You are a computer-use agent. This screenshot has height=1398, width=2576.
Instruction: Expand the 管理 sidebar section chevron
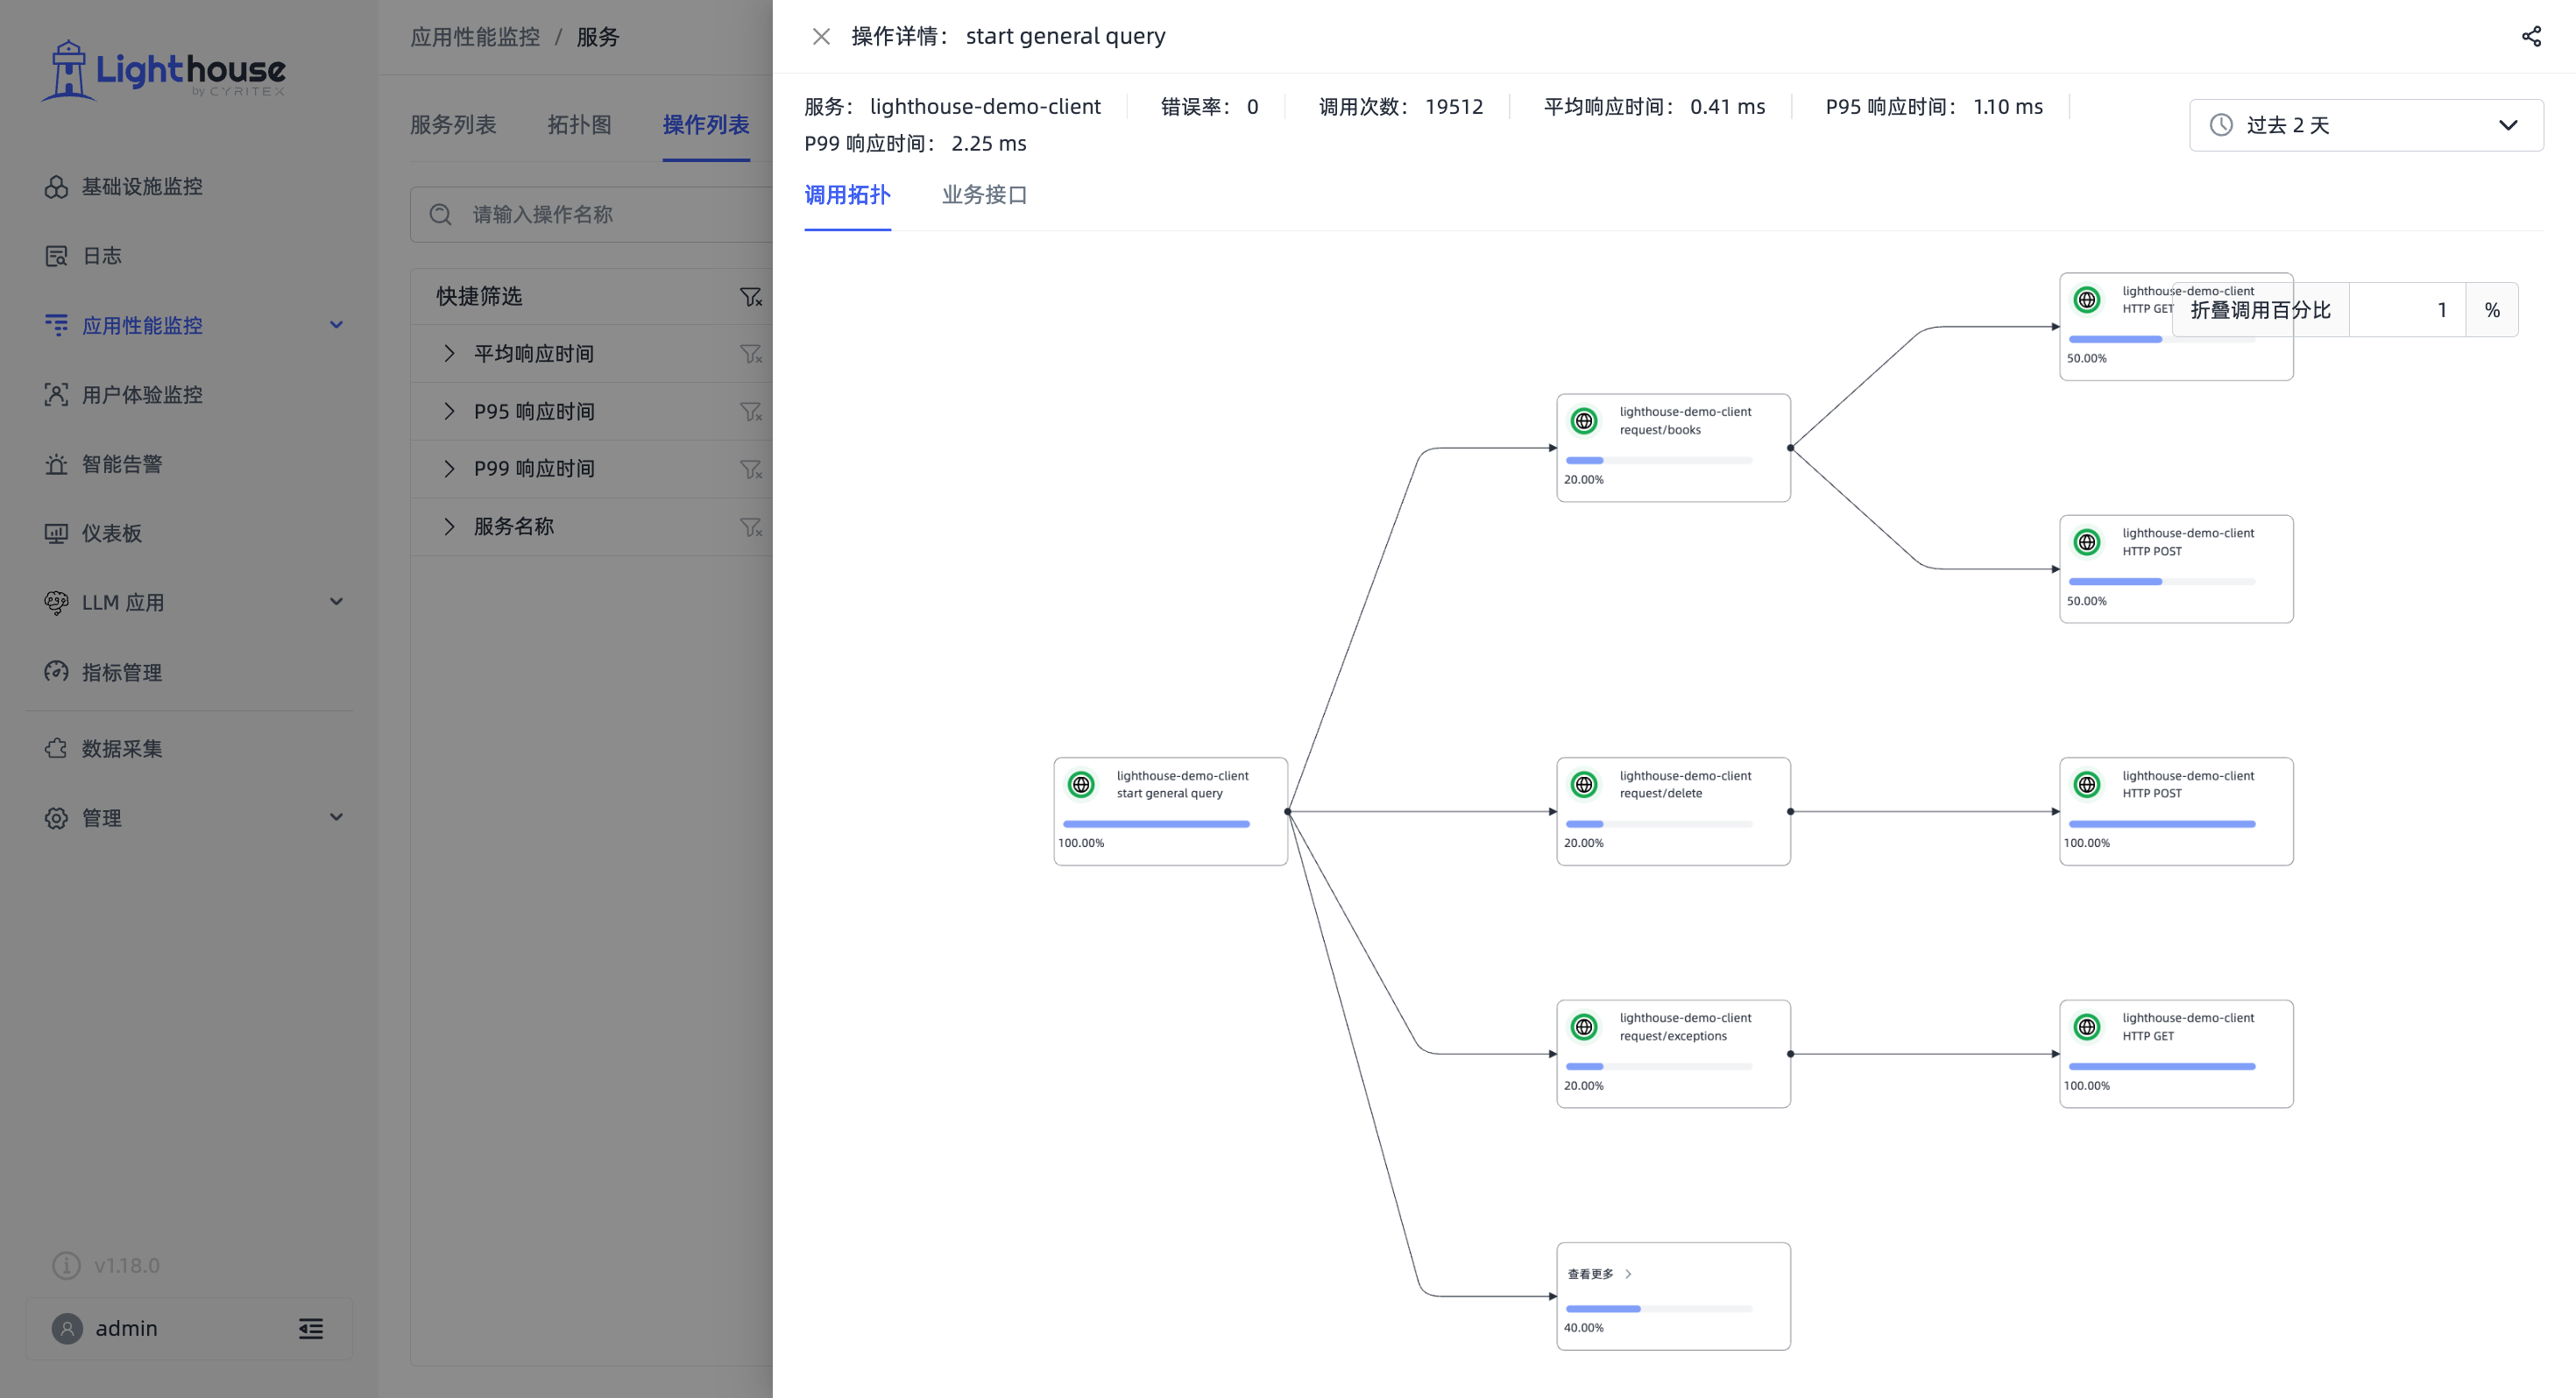tap(336, 817)
